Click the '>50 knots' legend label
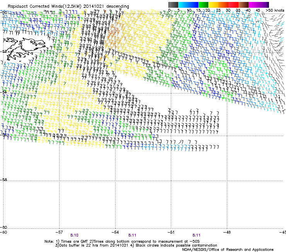The width and height of the screenshot is (286, 252). pyautogui.click(x=275, y=10)
